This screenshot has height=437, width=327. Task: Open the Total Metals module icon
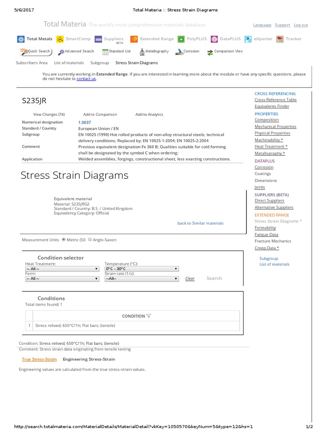click(21, 39)
